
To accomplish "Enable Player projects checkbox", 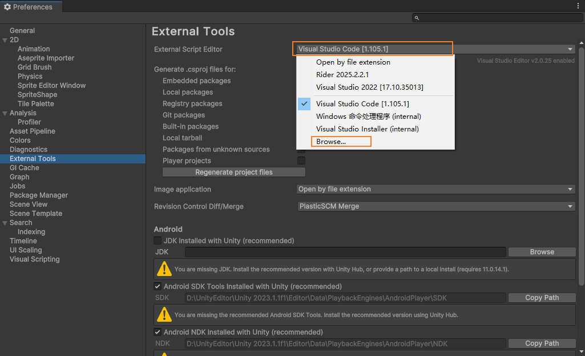I will 301,161.
